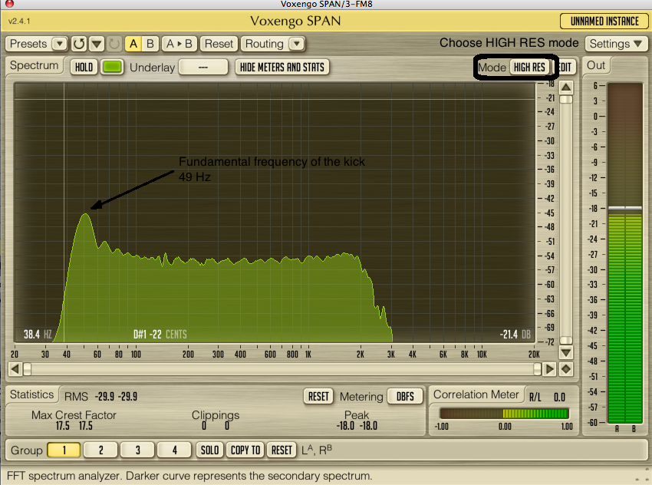Click the D#1 -22 CENTS note readout
Viewport: 652px width, 485px height.
pyautogui.click(x=160, y=335)
